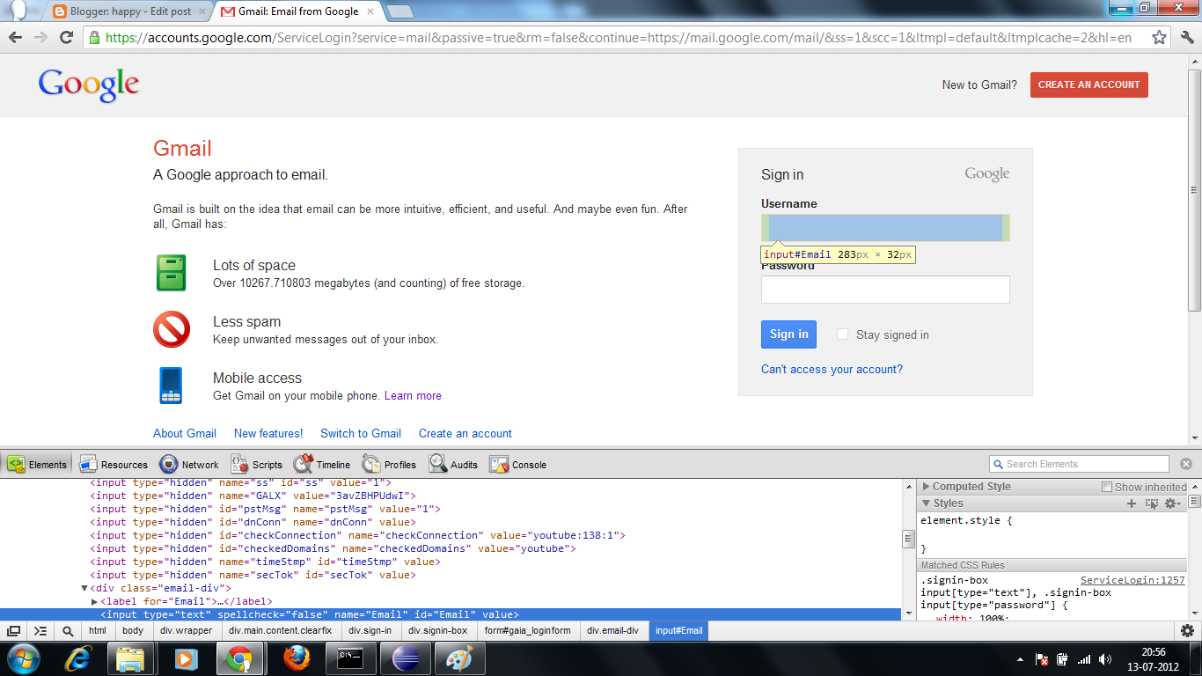Select div.main.content.clearfix breadcrumb
1202x676 pixels.
280,631
